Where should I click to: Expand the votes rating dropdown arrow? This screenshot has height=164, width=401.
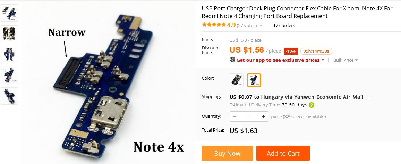[x=261, y=25]
